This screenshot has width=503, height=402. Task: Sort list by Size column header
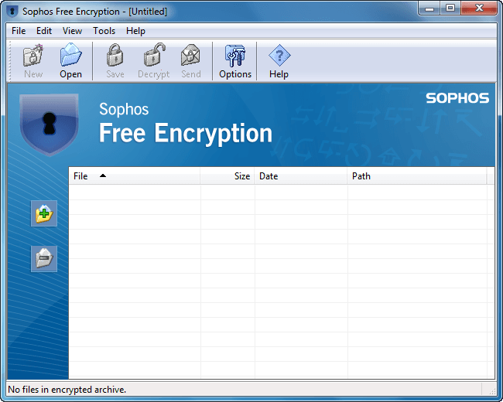[x=228, y=176]
